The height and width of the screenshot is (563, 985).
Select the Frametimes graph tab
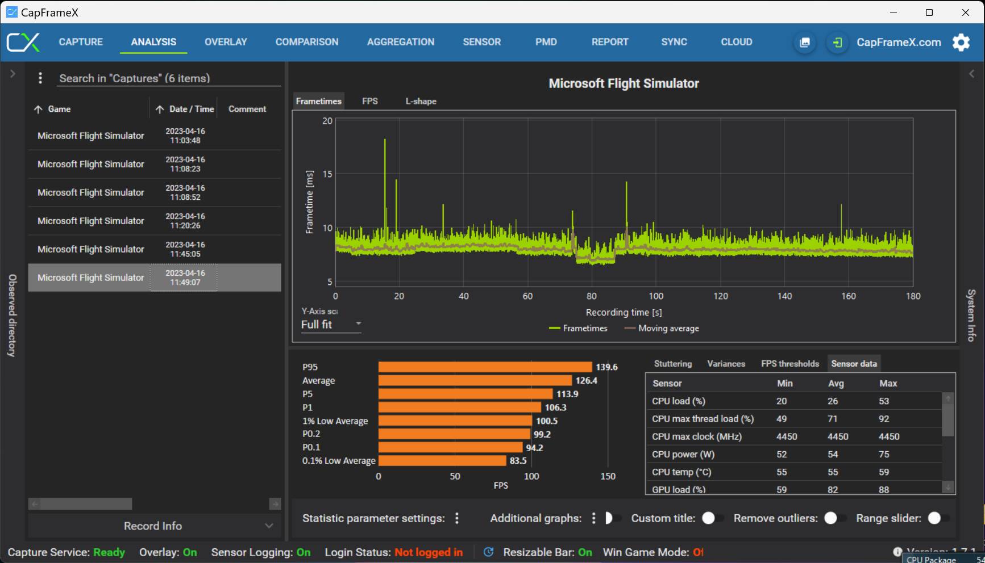coord(319,101)
